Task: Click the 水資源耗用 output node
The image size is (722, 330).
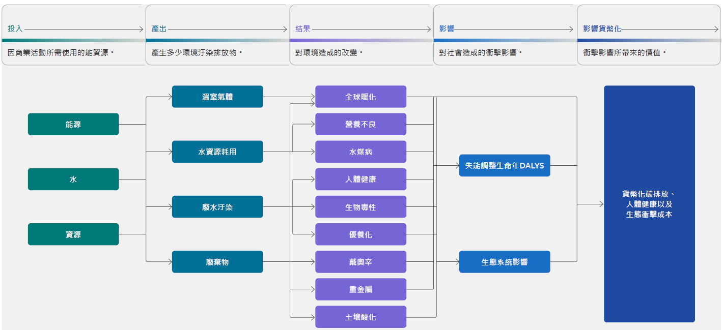Action: coord(217,152)
